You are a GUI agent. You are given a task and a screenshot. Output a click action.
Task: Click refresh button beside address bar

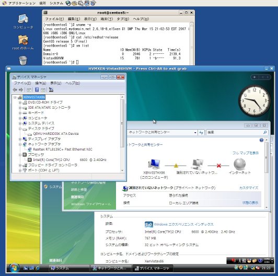point(201,132)
